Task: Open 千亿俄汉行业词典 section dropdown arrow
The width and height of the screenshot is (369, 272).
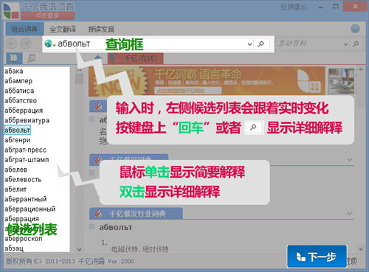Action: click(174, 213)
